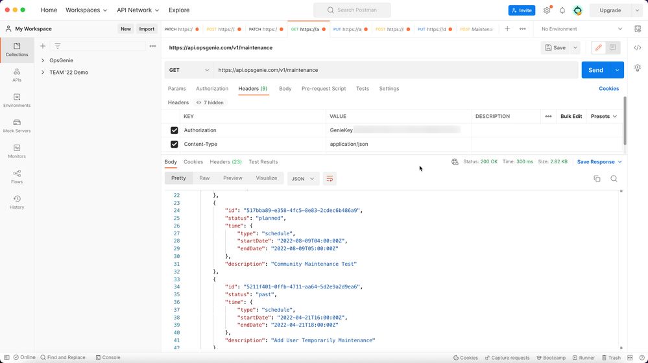Expand the TEAM '22 Demo collection

(x=43, y=72)
